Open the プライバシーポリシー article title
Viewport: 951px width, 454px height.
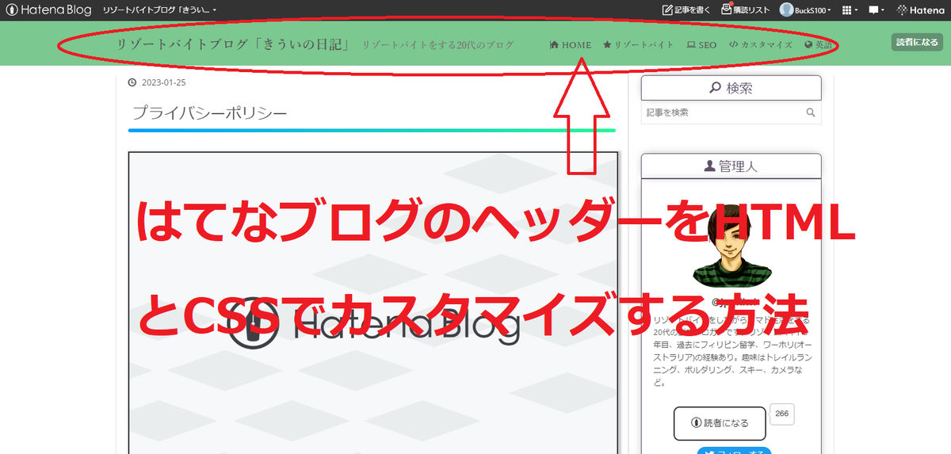pos(210,113)
